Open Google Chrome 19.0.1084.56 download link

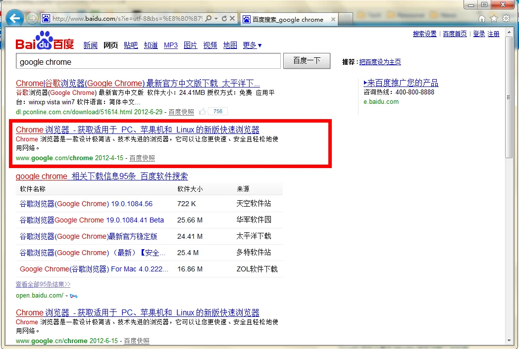[x=86, y=204]
